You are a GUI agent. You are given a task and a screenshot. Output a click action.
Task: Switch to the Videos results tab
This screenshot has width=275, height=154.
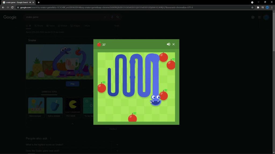pyautogui.click(x=63, y=26)
